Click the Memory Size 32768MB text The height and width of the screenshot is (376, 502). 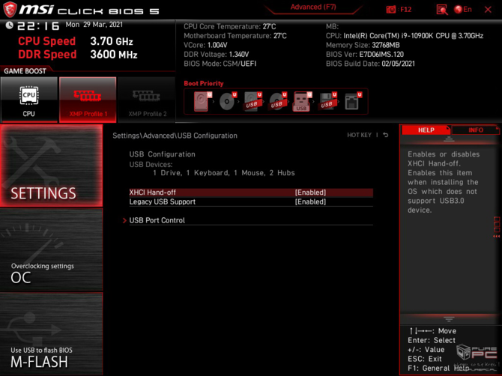363,45
